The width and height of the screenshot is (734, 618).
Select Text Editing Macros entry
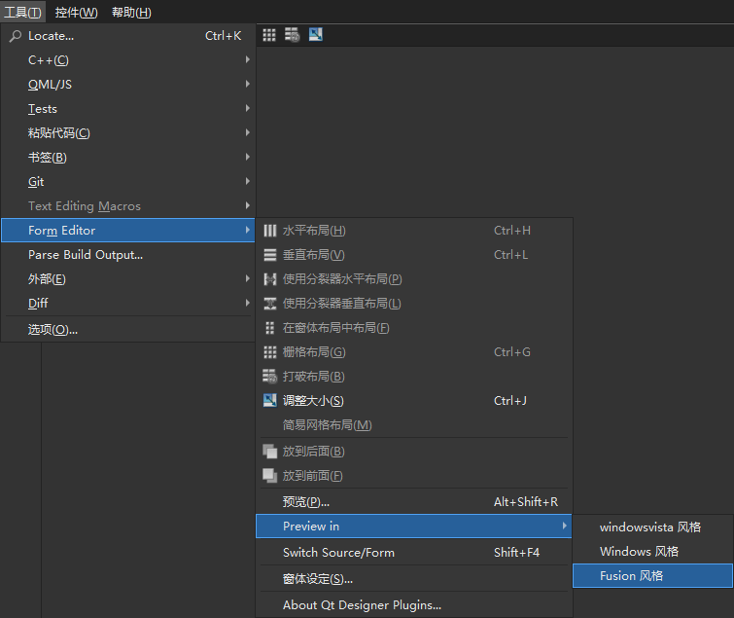[127, 206]
